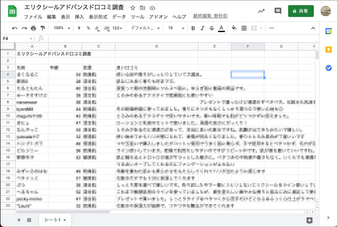Open the comments history icon

[x=277, y=11]
